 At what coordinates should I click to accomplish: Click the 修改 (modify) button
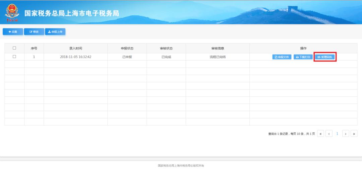(x=34, y=32)
